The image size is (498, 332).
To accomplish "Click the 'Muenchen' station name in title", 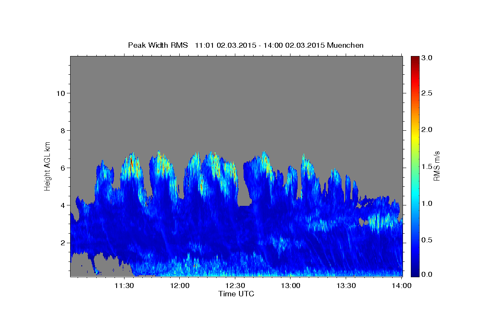I will click(345, 45).
